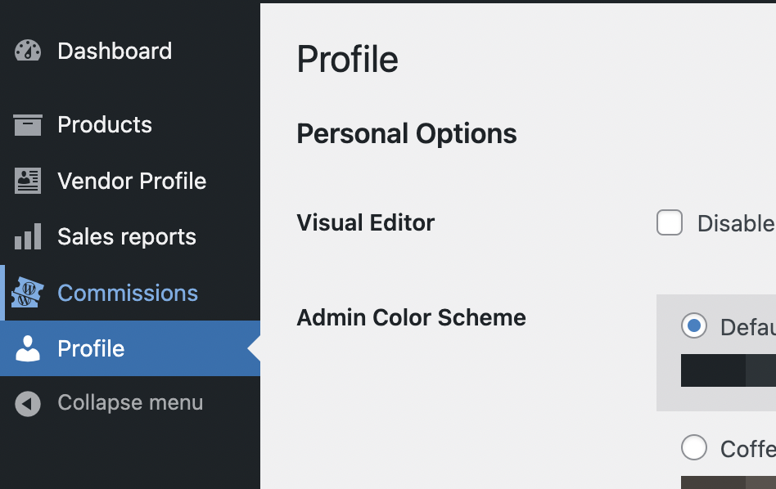The height and width of the screenshot is (489, 776).
Task: Click the Disable label next to checkbox
Action: coord(737,223)
